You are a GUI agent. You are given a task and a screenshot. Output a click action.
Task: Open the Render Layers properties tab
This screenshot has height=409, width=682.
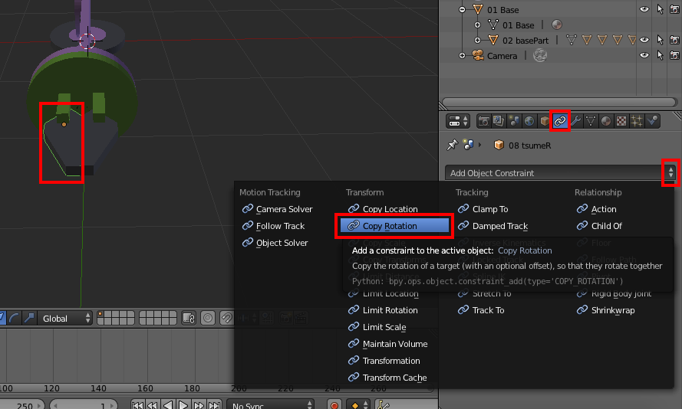tap(499, 121)
